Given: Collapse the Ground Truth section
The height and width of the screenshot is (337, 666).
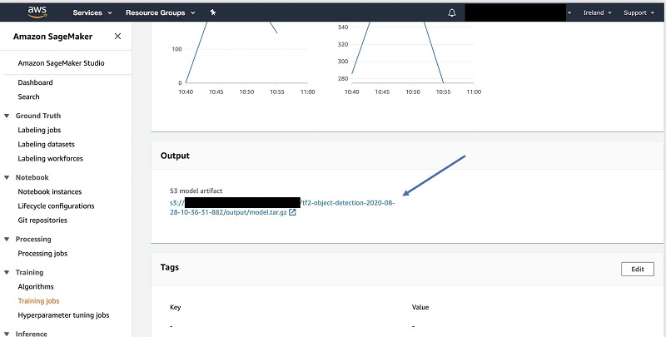Looking at the screenshot, I should click(x=7, y=116).
